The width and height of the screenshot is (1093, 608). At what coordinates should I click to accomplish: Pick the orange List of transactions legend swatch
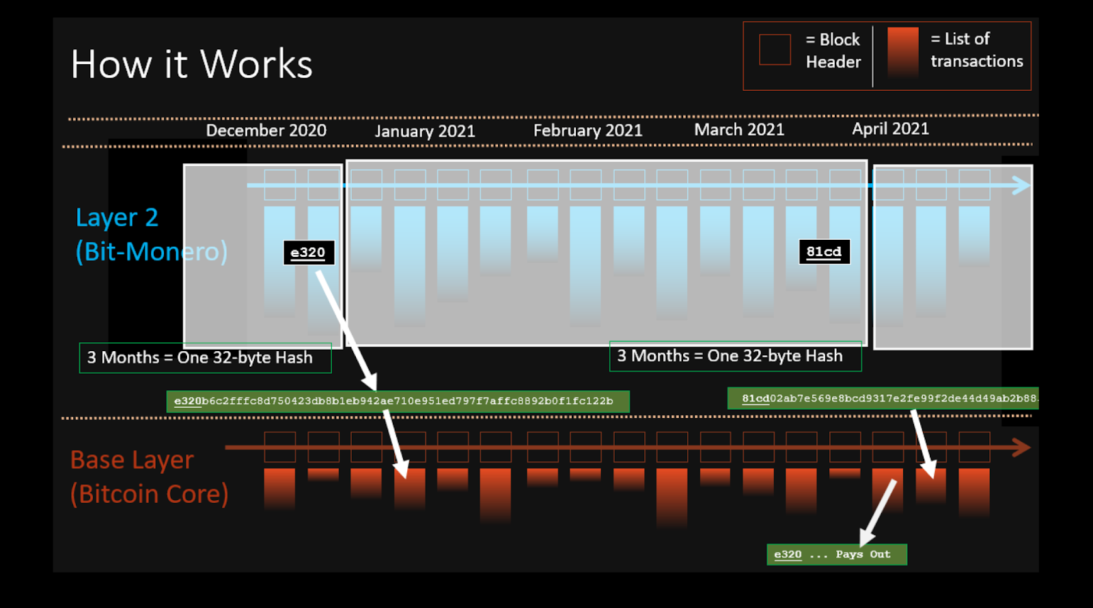point(902,52)
